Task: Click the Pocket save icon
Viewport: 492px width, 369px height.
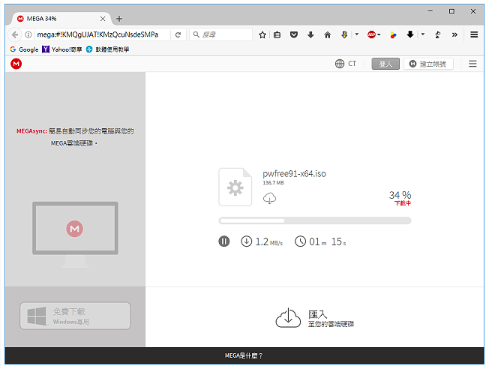Action: tap(294, 34)
